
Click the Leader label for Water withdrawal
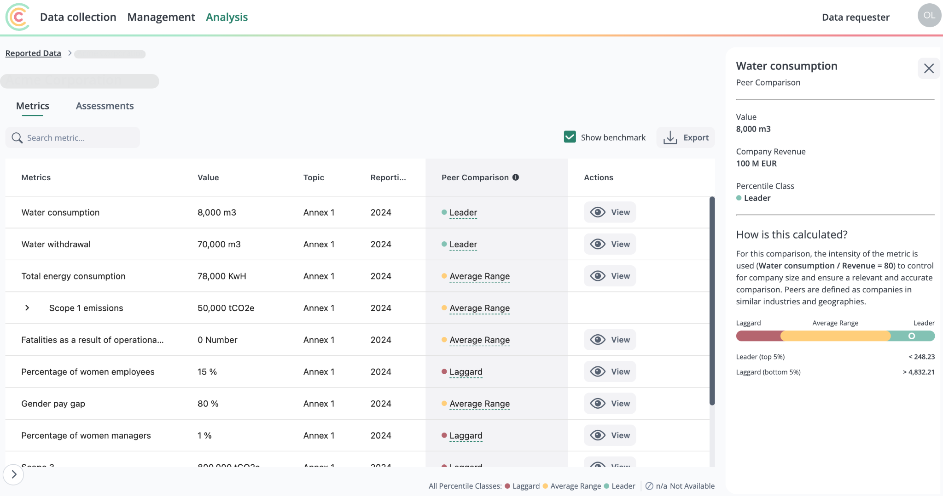(463, 244)
